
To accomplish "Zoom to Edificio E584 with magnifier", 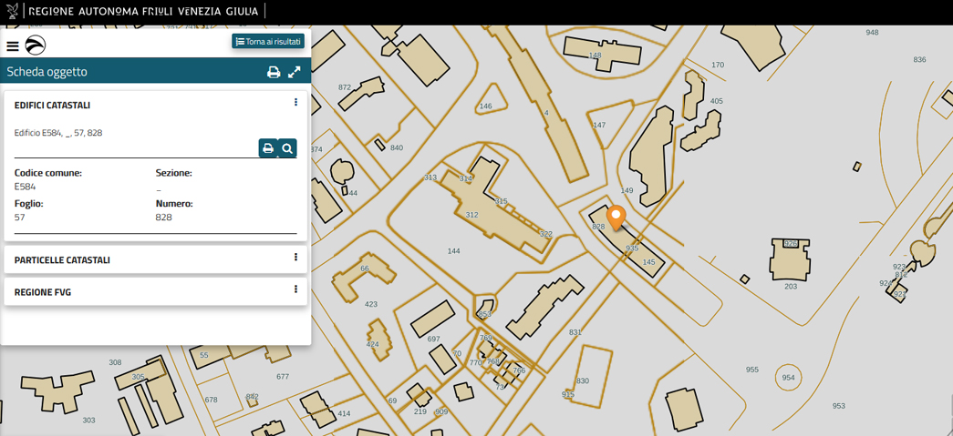I will [x=287, y=148].
